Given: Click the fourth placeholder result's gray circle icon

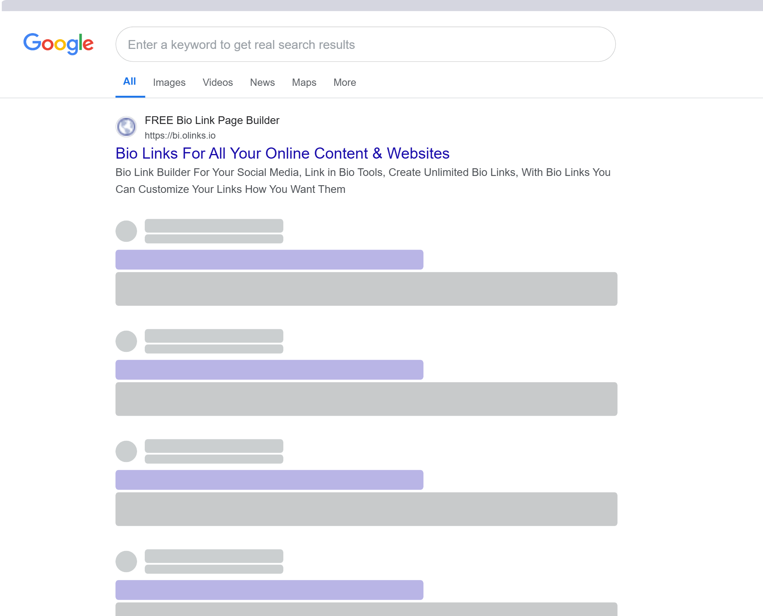Looking at the screenshot, I should (x=126, y=561).
